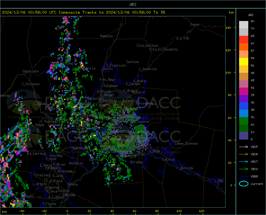Click the 'current' legend label

coord(257,184)
